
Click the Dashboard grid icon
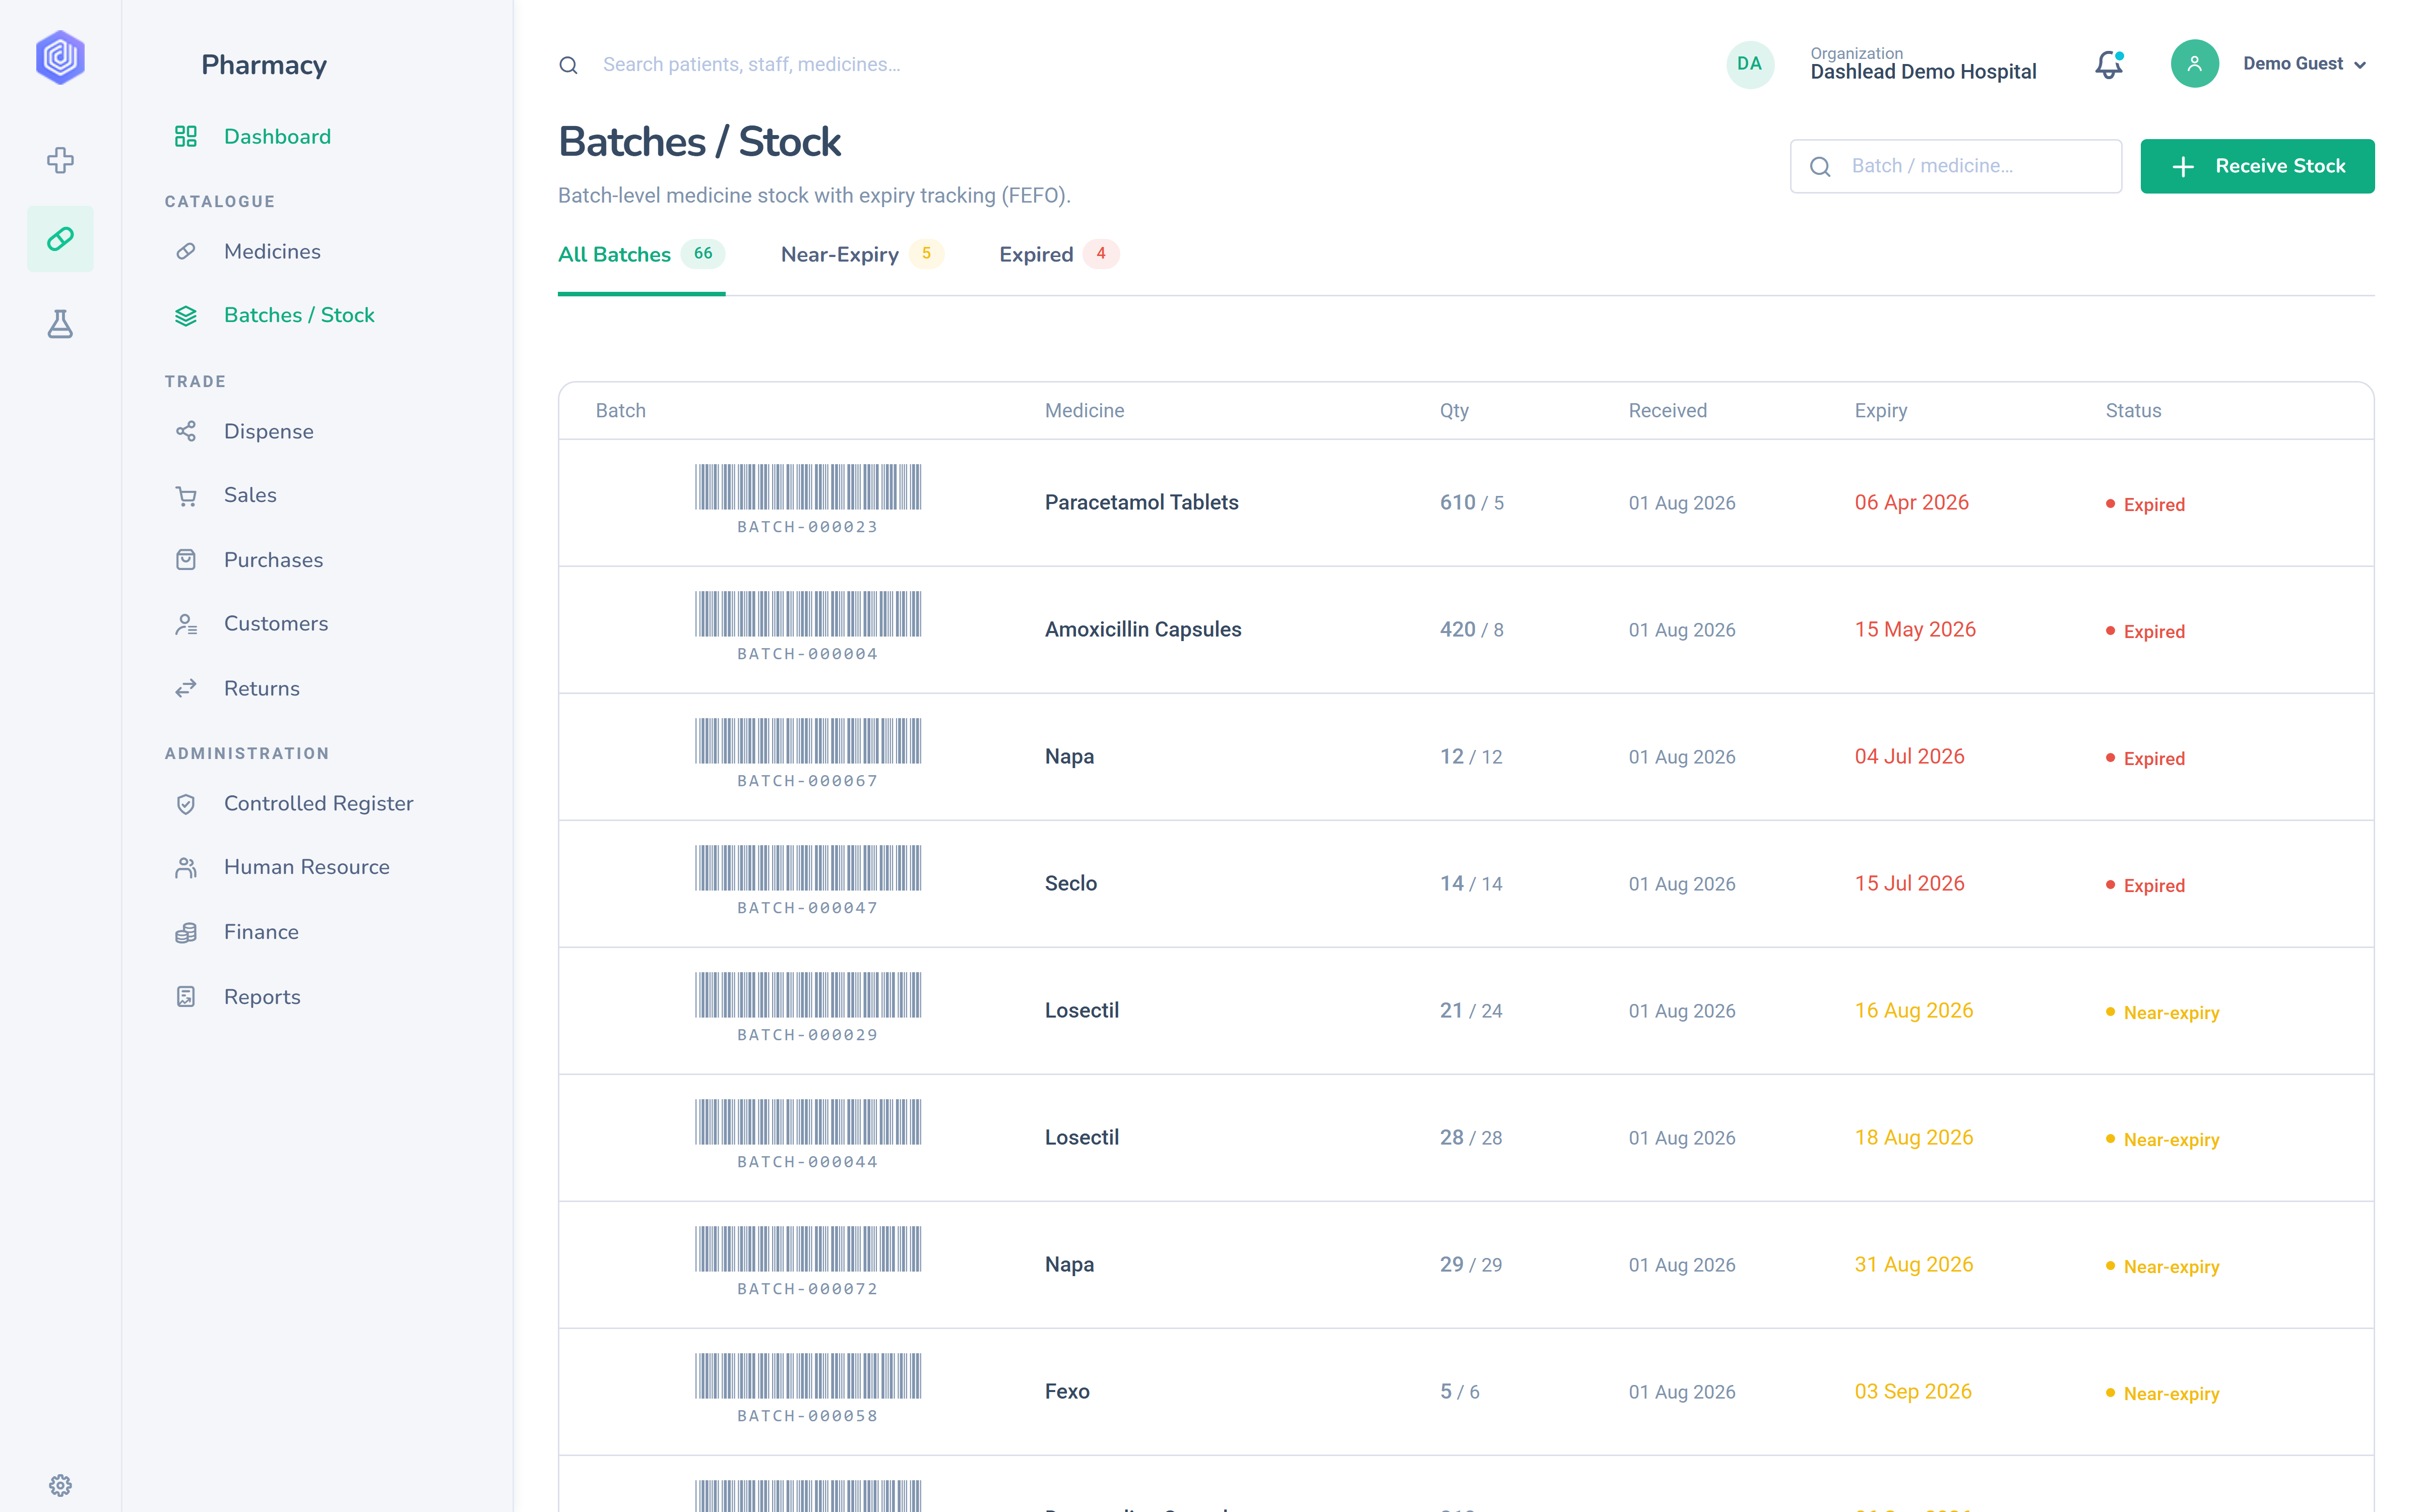(x=186, y=136)
